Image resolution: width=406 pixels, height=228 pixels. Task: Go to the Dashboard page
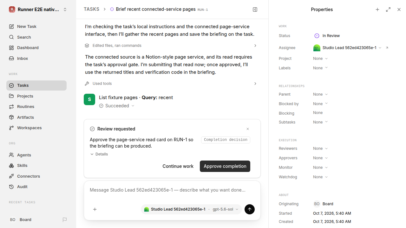tap(36, 48)
